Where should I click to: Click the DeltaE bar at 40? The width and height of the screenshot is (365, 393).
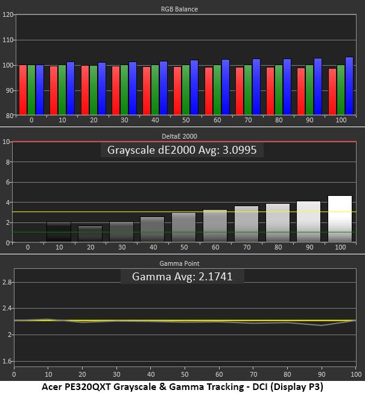click(x=152, y=229)
